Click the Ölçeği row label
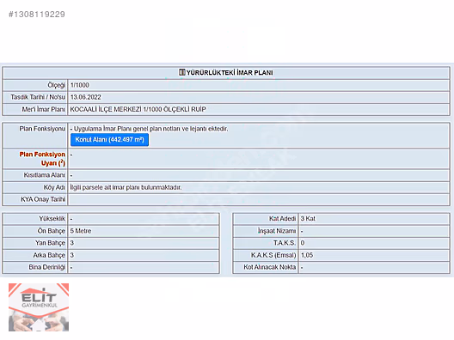 tap(57, 85)
